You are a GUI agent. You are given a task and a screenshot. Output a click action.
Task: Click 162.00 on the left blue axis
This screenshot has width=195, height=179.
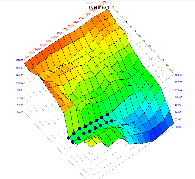pos(19,68)
